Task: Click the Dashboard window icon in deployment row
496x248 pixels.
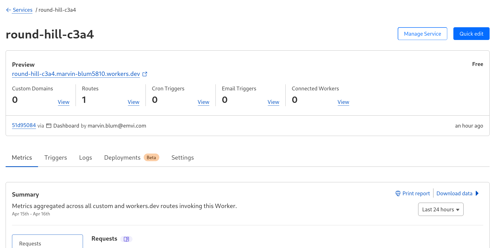Action: pos(49,126)
